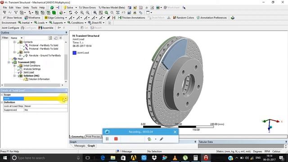This screenshot has height=162, width=288.
Task: Toggle Wireframe display mode
Action: coord(32,18)
